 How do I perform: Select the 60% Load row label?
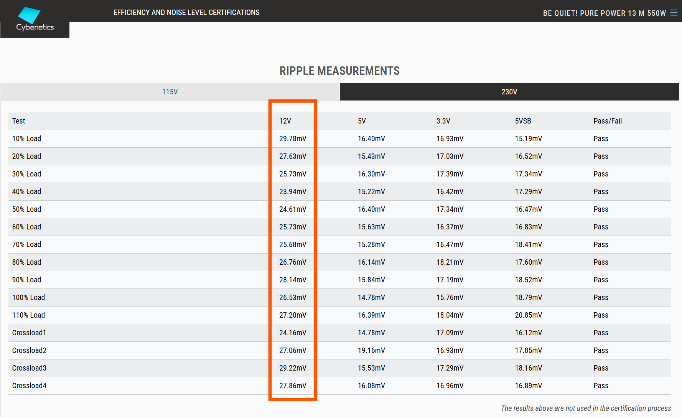(26, 227)
